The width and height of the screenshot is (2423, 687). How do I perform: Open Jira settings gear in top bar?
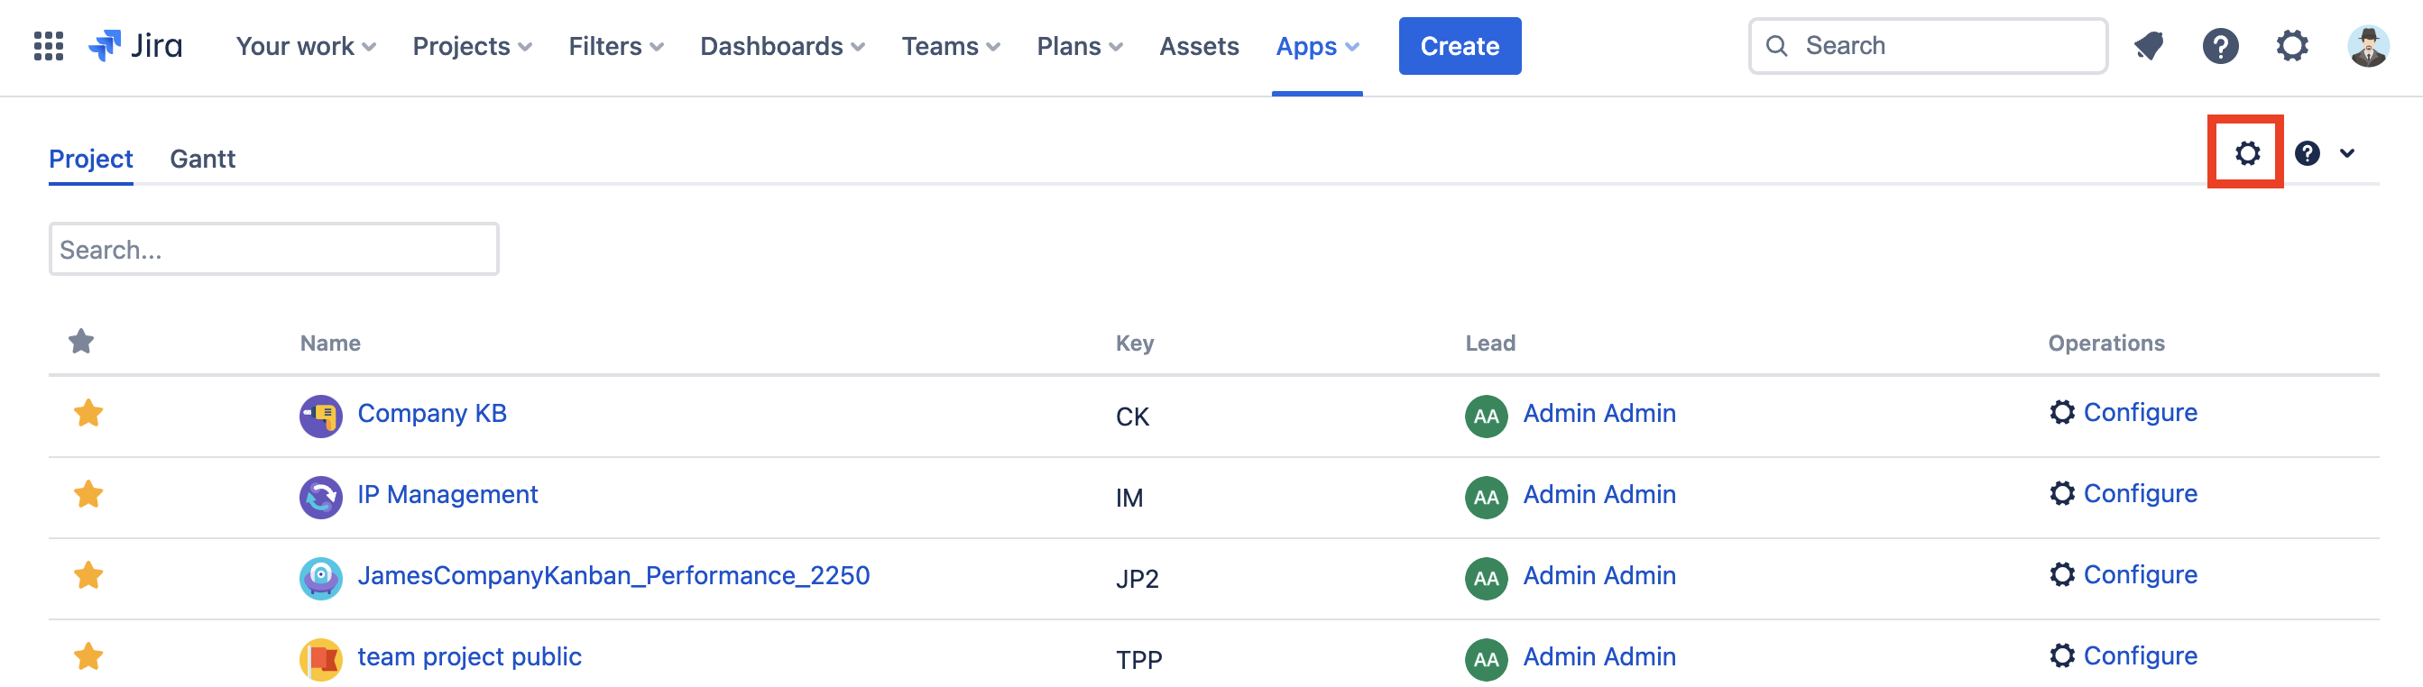(x=2291, y=46)
